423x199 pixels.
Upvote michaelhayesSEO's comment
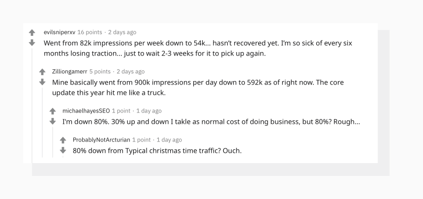(x=53, y=111)
